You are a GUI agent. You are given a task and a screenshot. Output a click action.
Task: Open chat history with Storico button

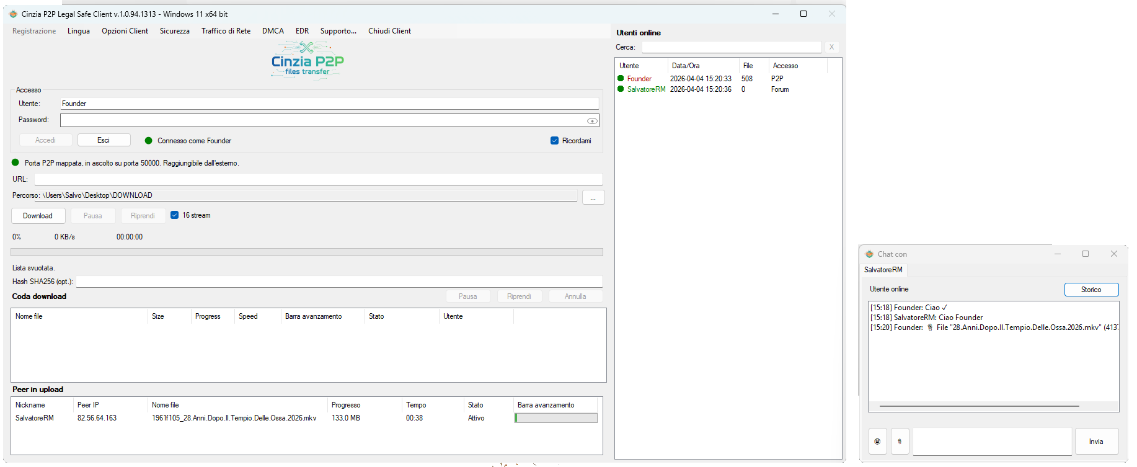(1091, 290)
